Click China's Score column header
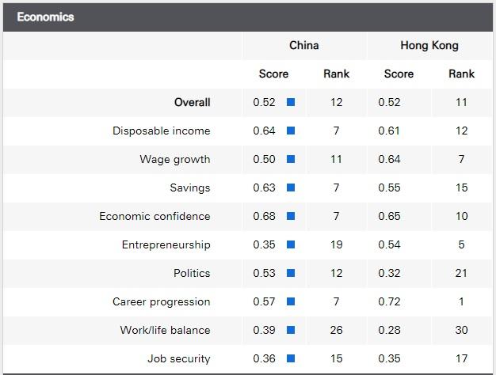The width and height of the screenshot is (496, 375). point(273,74)
